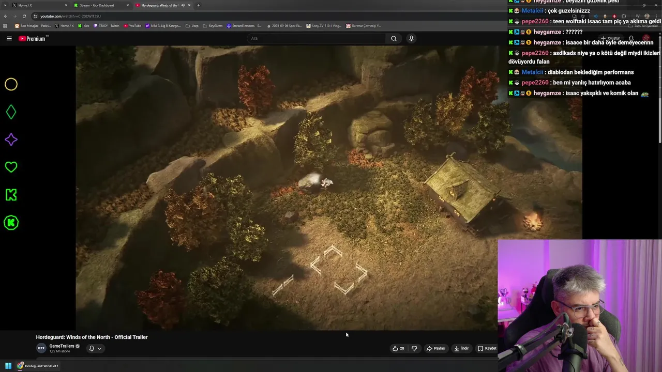Open YouTube notifications bell in header
Viewport: 662px width, 372px height.
click(x=631, y=38)
